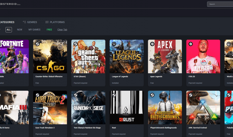The height and width of the screenshot is (137, 233).
Task: Open the Mafia III cover art
Action: point(14,108)
